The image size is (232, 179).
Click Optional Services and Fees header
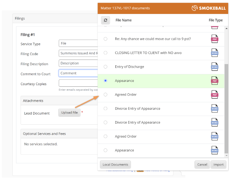pyautogui.click(x=59, y=134)
